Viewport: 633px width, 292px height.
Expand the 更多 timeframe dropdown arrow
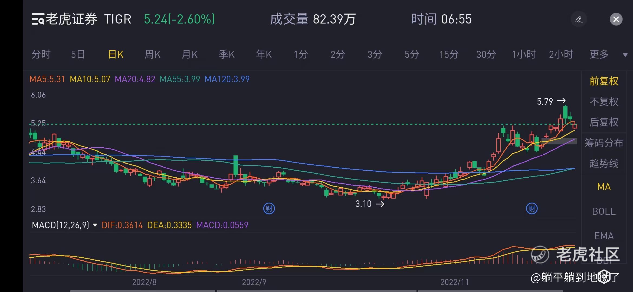pyautogui.click(x=625, y=55)
